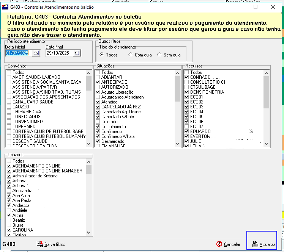This screenshot has width=284, height=252.
Task: Check the AMOR SAUDE- LAJEADO convênio
Action: pos(9,77)
